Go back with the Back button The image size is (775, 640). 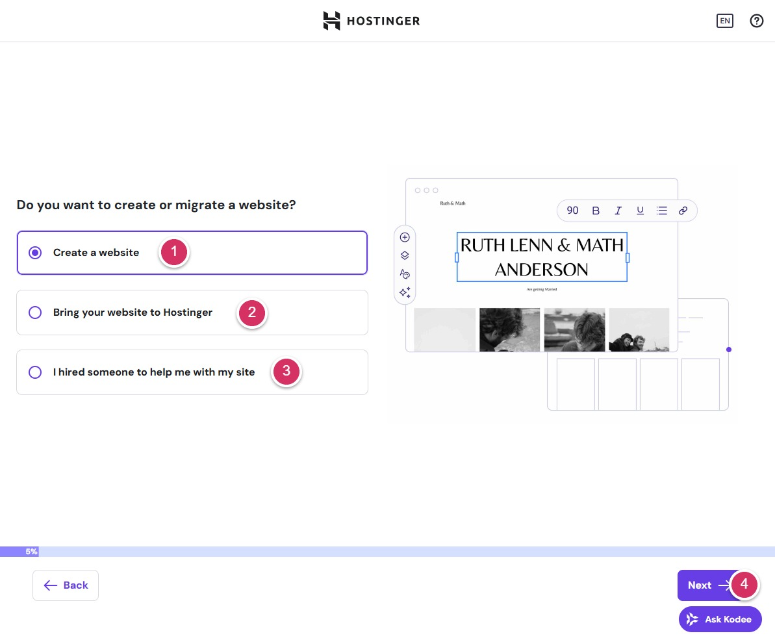[x=66, y=585]
